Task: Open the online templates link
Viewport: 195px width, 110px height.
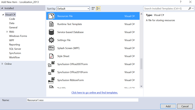Action: [x=95, y=92]
